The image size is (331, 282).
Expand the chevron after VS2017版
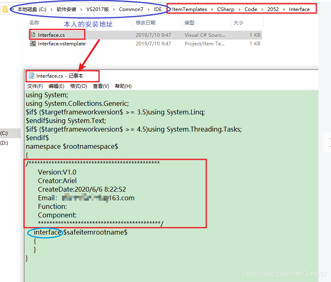tap(114, 9)
